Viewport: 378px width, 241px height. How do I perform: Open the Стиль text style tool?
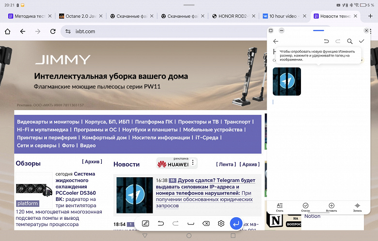(280, 207)
